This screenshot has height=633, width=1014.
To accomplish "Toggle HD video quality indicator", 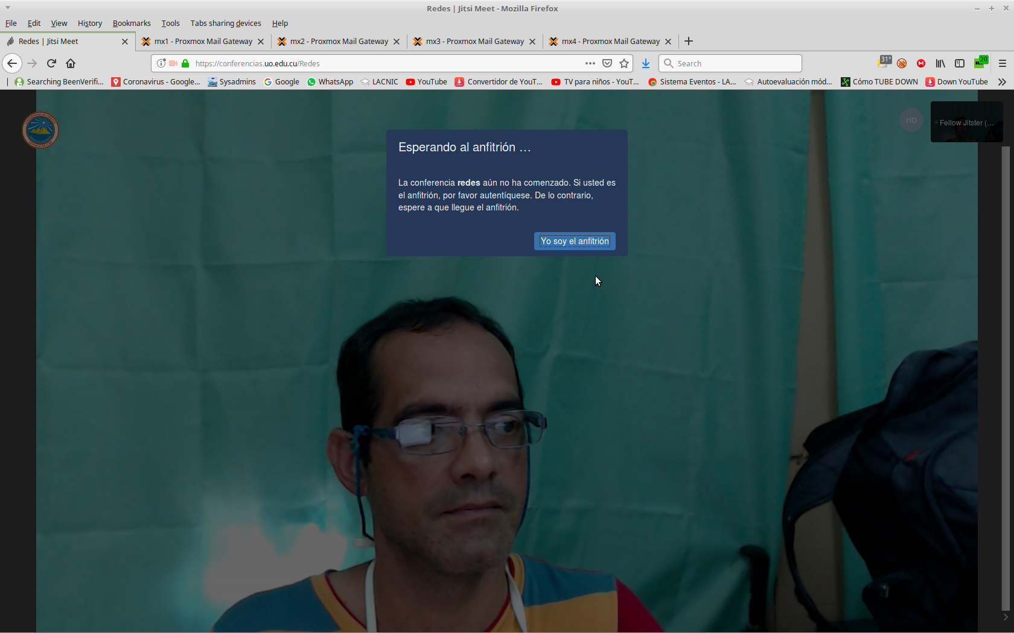I will point(911,121).
